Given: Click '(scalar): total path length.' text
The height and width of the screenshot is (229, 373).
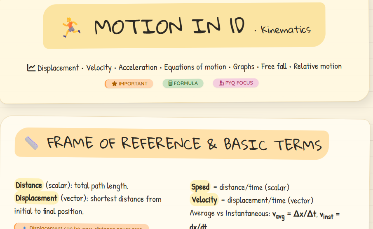Looking at the screenshot, I should 87,186.
